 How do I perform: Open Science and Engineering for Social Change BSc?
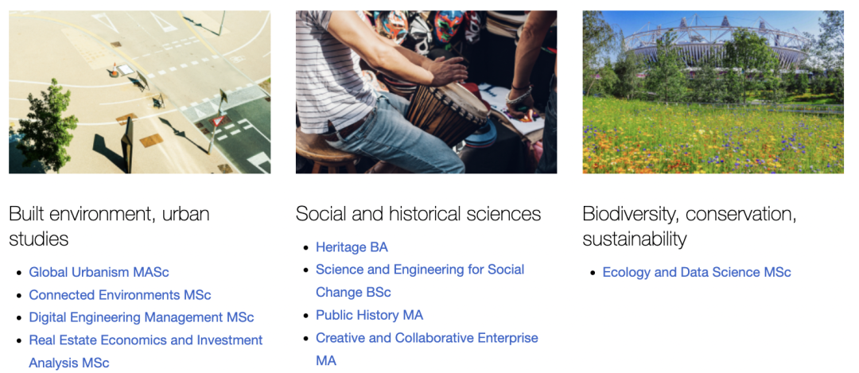(420, 281)
